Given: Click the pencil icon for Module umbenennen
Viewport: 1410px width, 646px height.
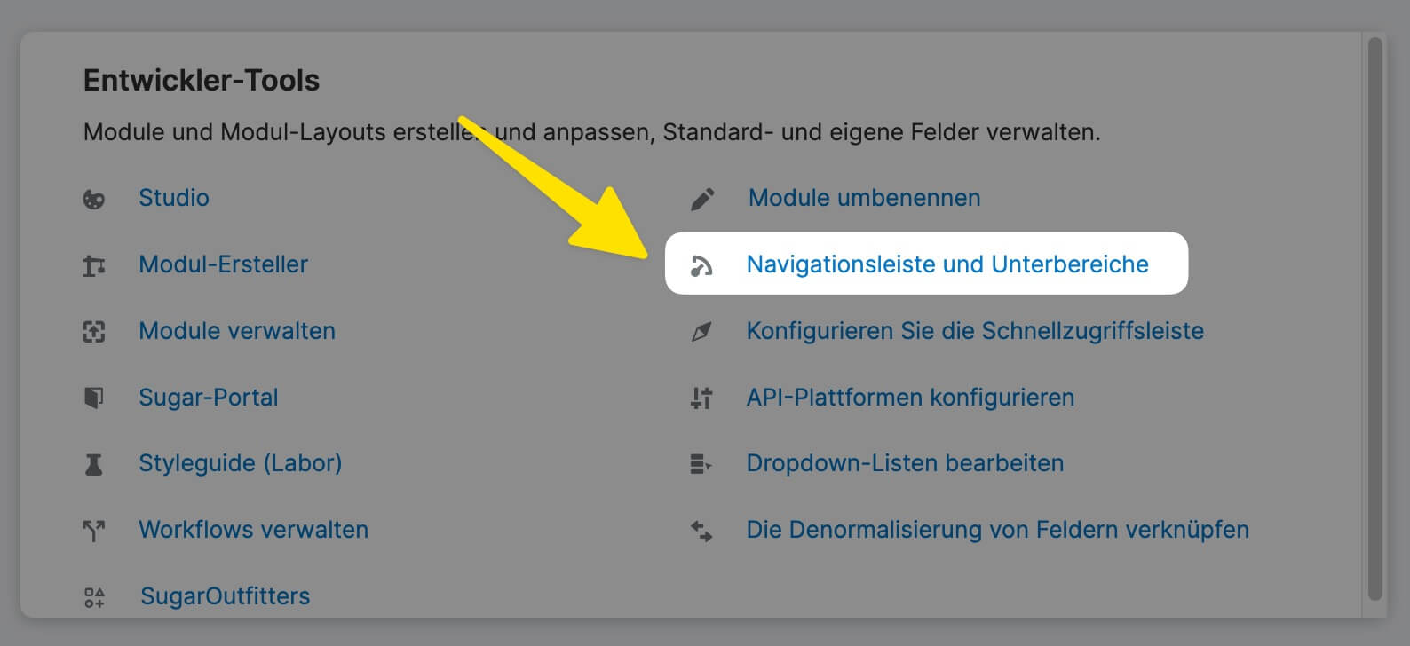Looking at the screenshot, I should [702, 199].
